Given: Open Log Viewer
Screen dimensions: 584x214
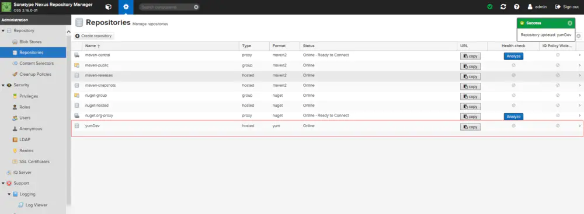Looking at the screenshot, I should tap(36, 205).
